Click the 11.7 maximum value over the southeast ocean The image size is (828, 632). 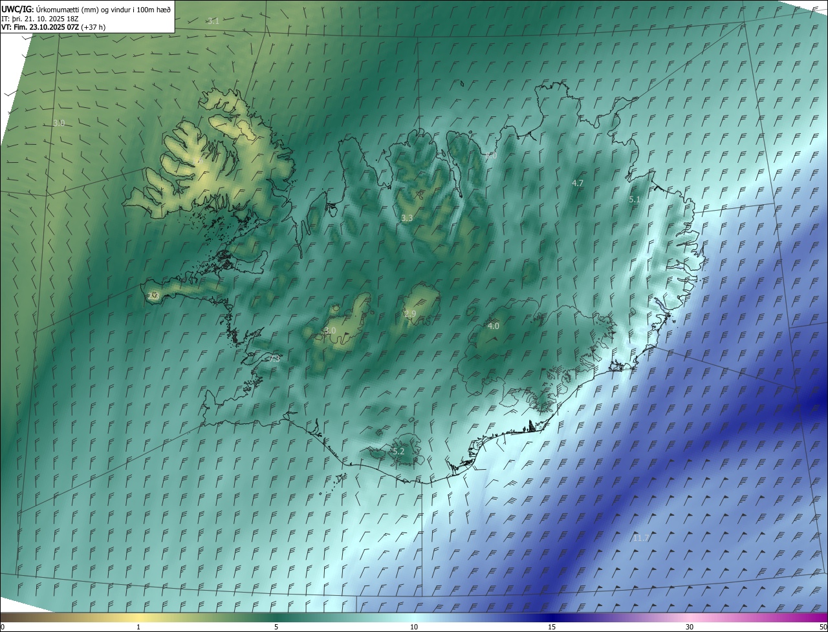click(640, 538)
